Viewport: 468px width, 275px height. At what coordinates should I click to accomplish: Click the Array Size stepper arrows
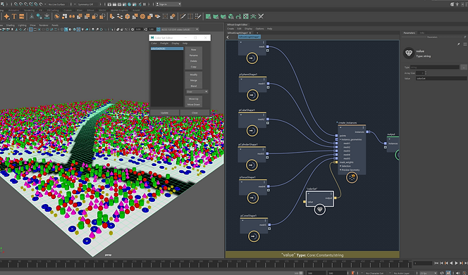coord(426,73)
